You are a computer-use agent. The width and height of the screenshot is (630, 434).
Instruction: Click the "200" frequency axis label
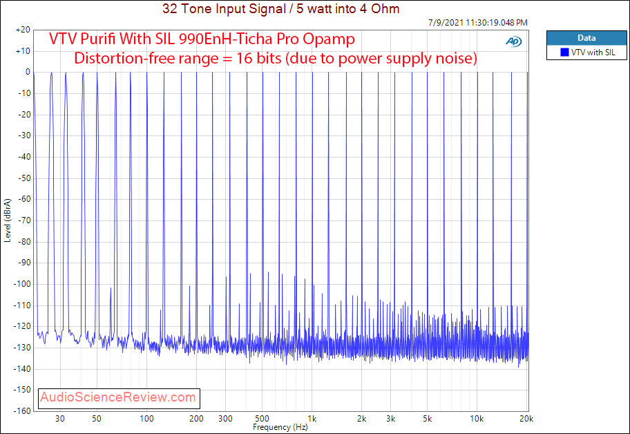196,419
